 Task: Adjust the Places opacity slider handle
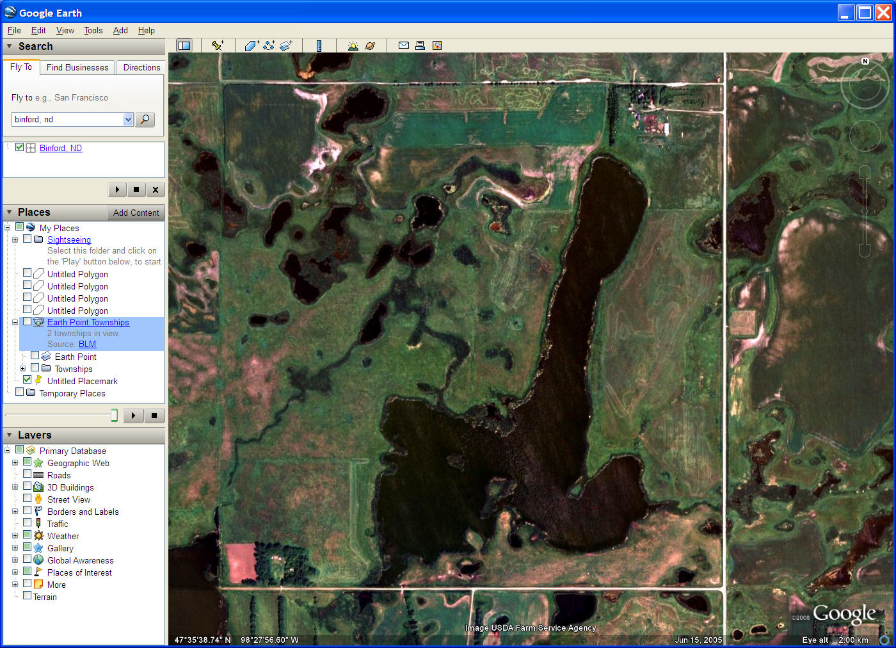coord(114,416)
